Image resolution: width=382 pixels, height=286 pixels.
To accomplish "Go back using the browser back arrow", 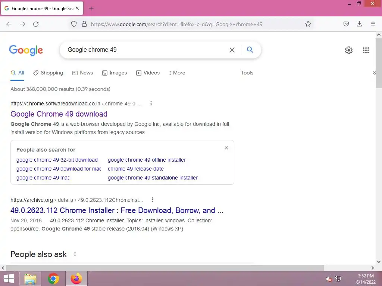I will pos(9,24).
